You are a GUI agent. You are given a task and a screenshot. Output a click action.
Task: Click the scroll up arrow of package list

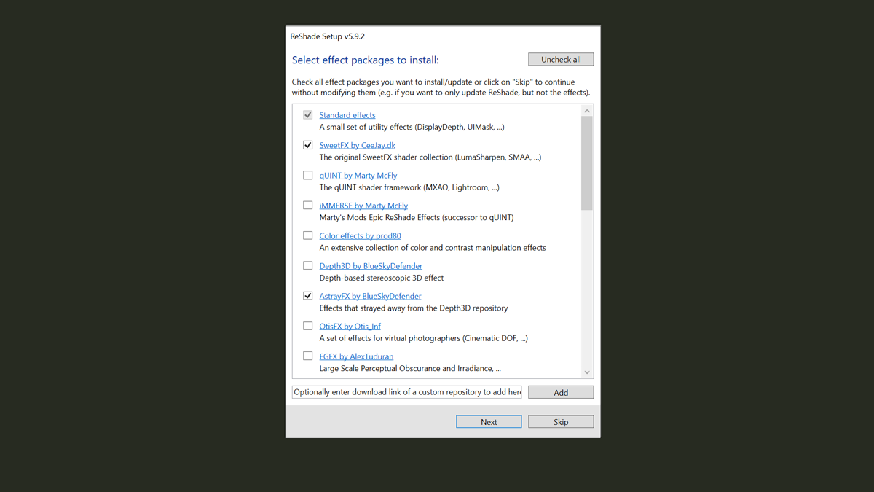coord(587,111)
